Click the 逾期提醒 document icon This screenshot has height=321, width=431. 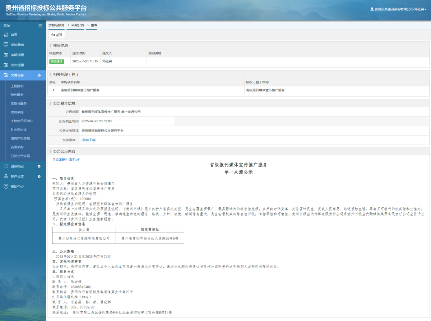5,55
